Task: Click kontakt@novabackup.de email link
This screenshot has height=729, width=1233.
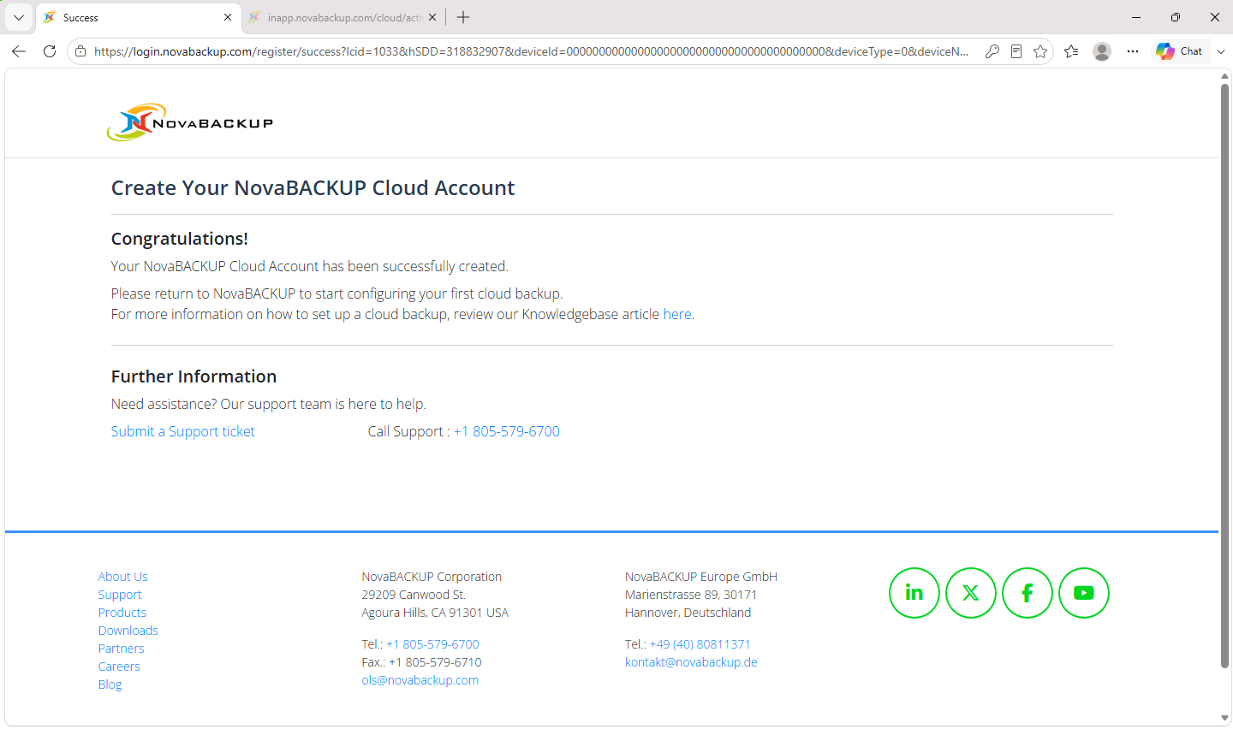Action: pyautogui.click(x=691, y=662)
